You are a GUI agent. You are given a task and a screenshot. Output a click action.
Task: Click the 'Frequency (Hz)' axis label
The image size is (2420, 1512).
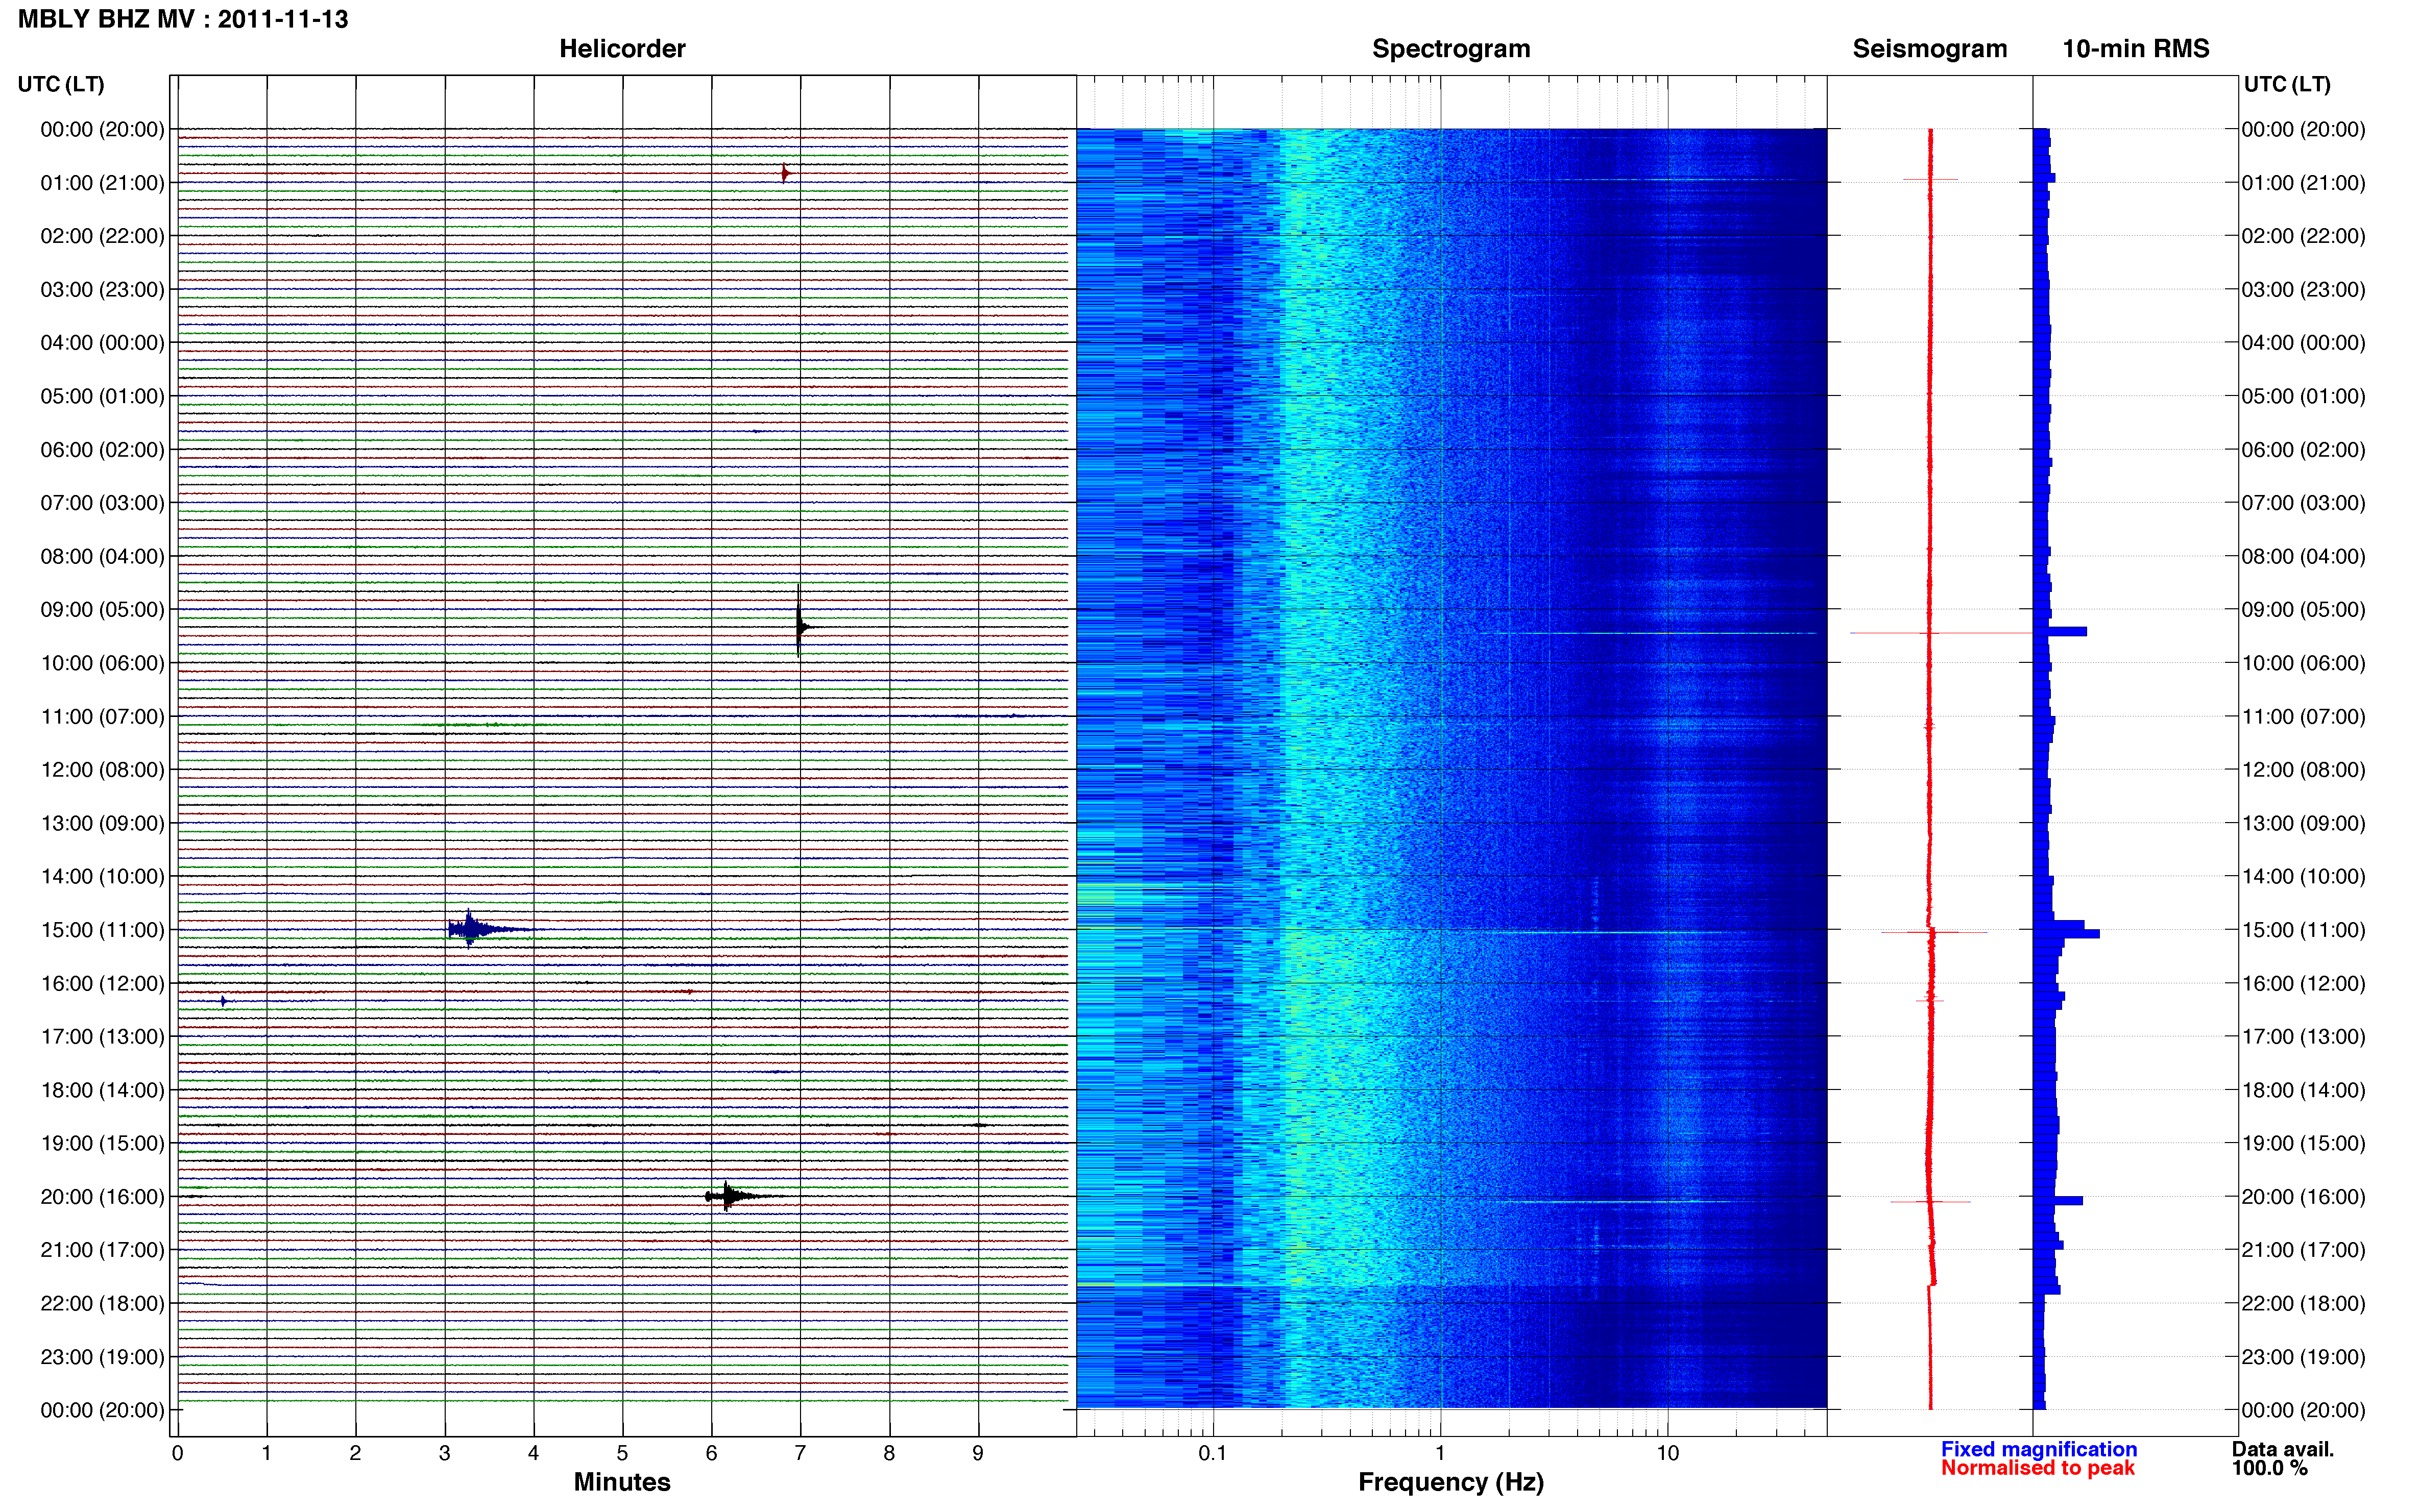1450,1482
